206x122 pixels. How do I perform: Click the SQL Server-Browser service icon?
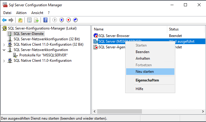point(95,35)
